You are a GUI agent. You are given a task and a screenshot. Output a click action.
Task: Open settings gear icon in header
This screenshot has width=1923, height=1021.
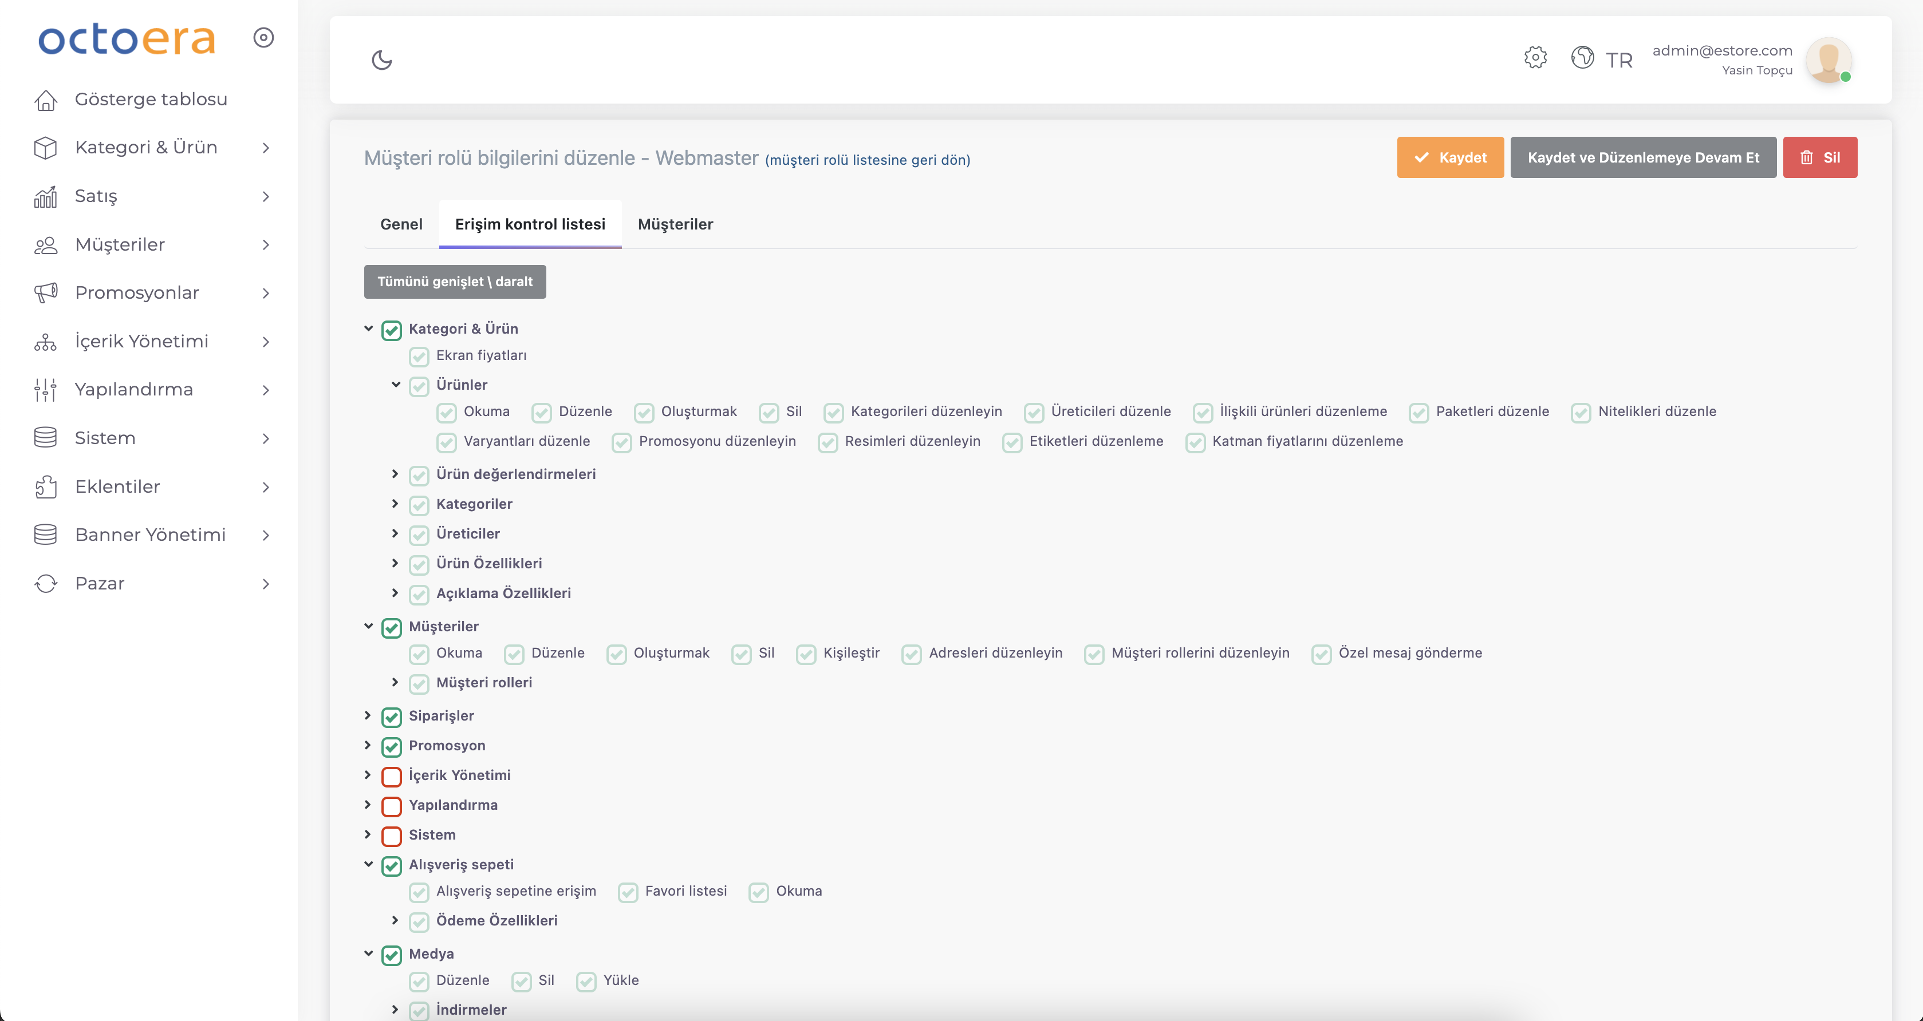click(x=1535, y=57)
